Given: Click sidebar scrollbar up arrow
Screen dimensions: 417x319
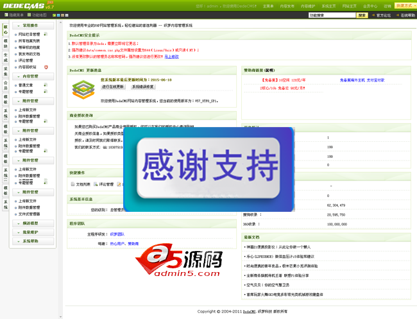Looking at the screenshot, I should (x=61, y=23).
